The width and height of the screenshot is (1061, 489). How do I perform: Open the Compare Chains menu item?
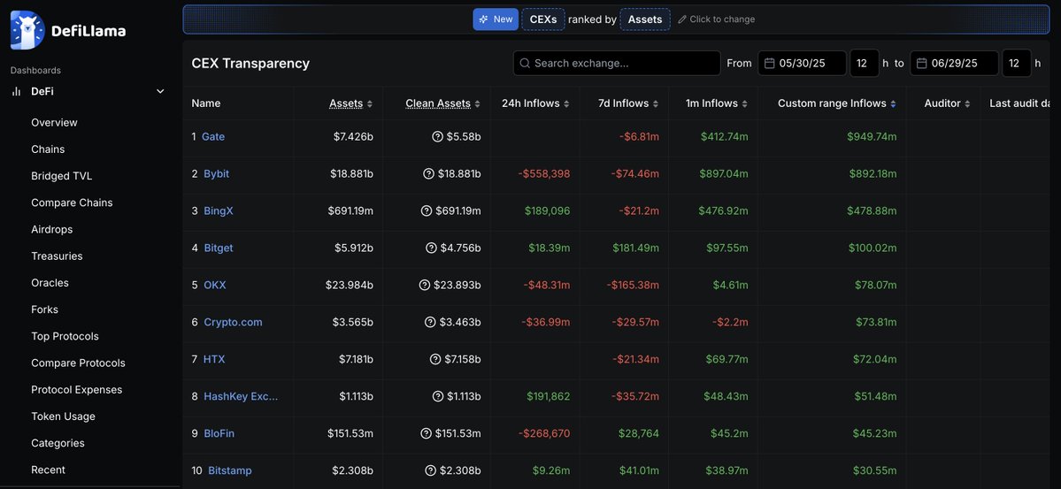(72, 202)
